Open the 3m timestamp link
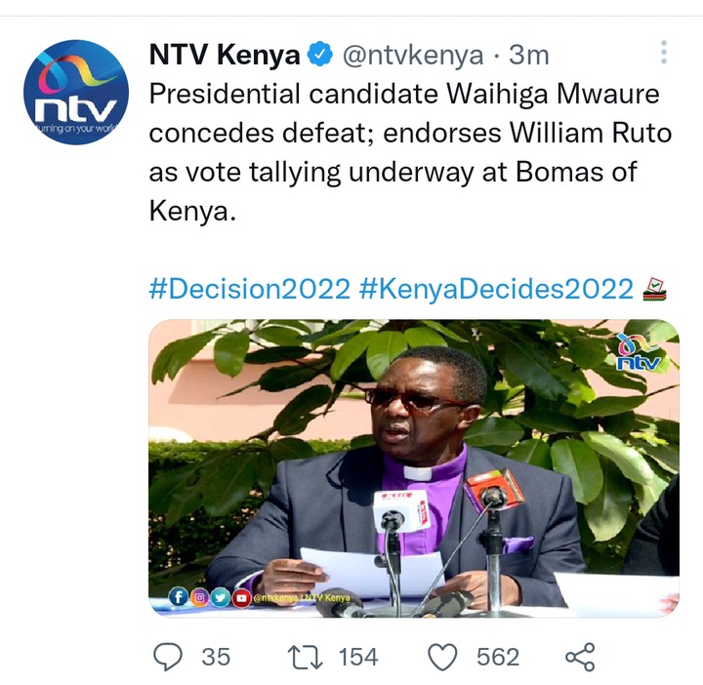Screen dimensions: 703x685 (528, 55)
